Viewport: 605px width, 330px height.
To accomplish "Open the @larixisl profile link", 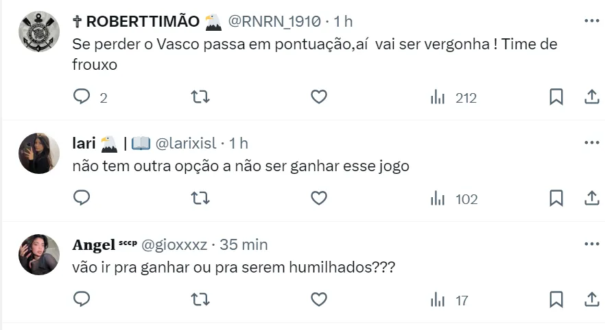I will click(x=187, y=143).
